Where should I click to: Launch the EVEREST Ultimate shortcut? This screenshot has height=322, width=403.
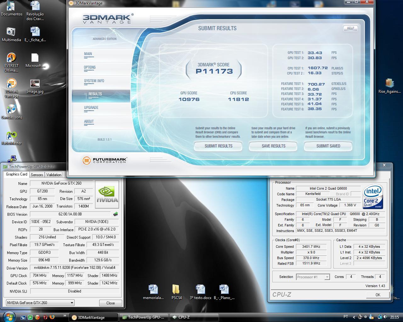pyautogui.click(x=11, y=63)
